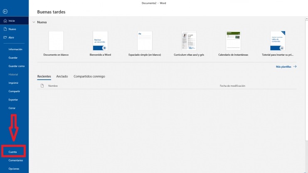The image size is (308, 173).
Task: Select the Inicio home icon
Action: (5, 20)
